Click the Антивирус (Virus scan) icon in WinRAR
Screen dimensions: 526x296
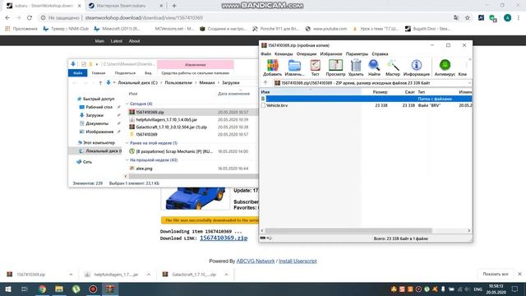tap(445, 67)
